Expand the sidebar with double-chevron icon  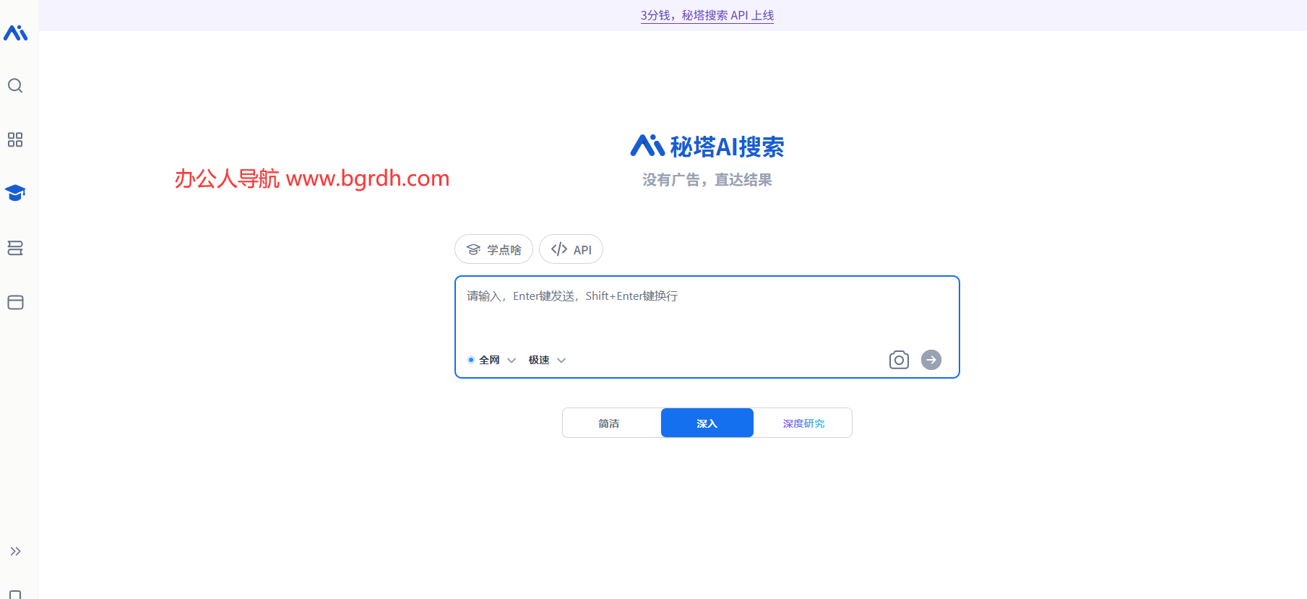15,551
